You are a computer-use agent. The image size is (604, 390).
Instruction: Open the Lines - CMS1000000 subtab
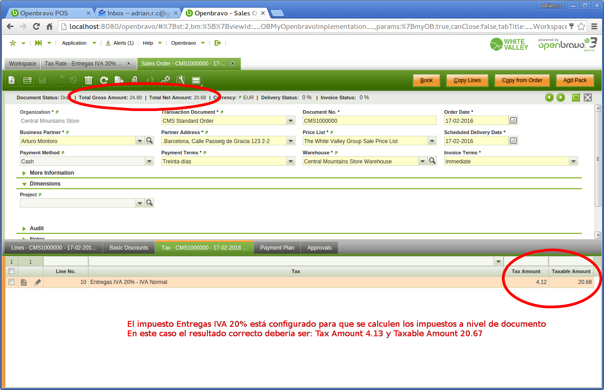[x=54, y=248]
